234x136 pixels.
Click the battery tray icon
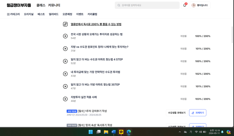coord(205,132)
